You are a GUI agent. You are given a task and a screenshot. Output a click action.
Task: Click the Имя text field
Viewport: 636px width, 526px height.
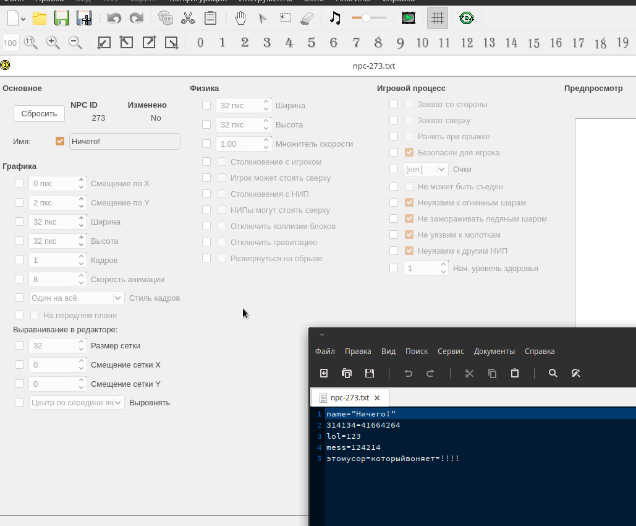coord(124,141)
